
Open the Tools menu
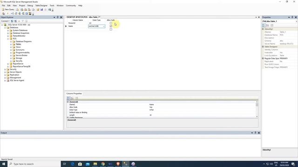[x=52, y=6]
